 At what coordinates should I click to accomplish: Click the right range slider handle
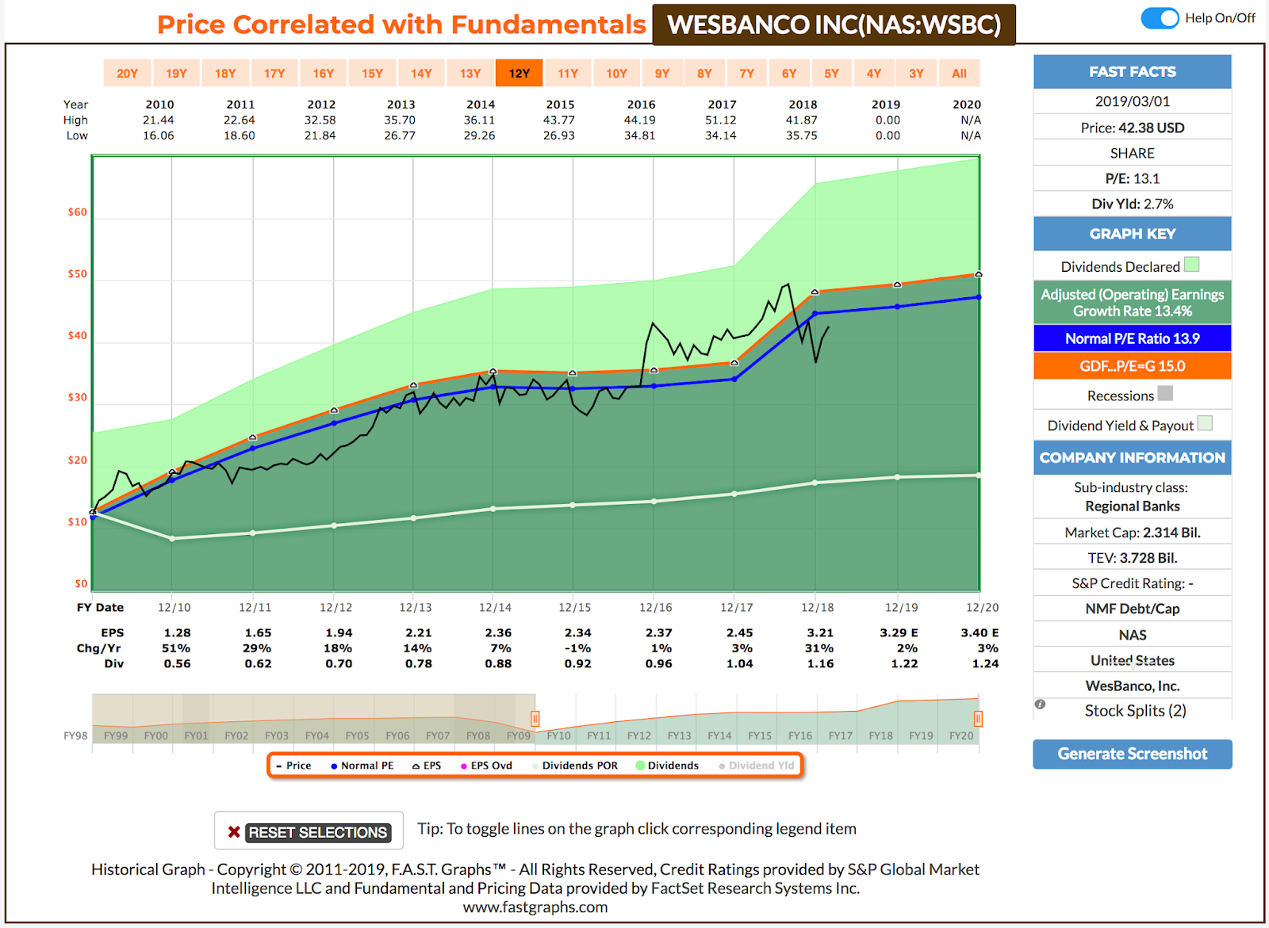point(978,719)
